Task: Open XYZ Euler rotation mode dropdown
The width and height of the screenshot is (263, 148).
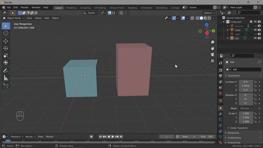Action: point(246,109)
